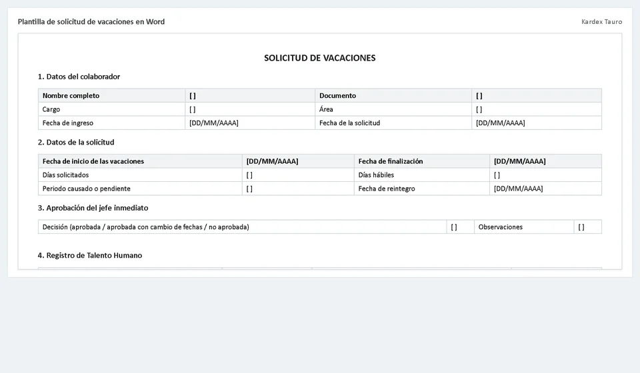
Task: Click the bracket cell next to Periodo causado
Action: [298, 188]
